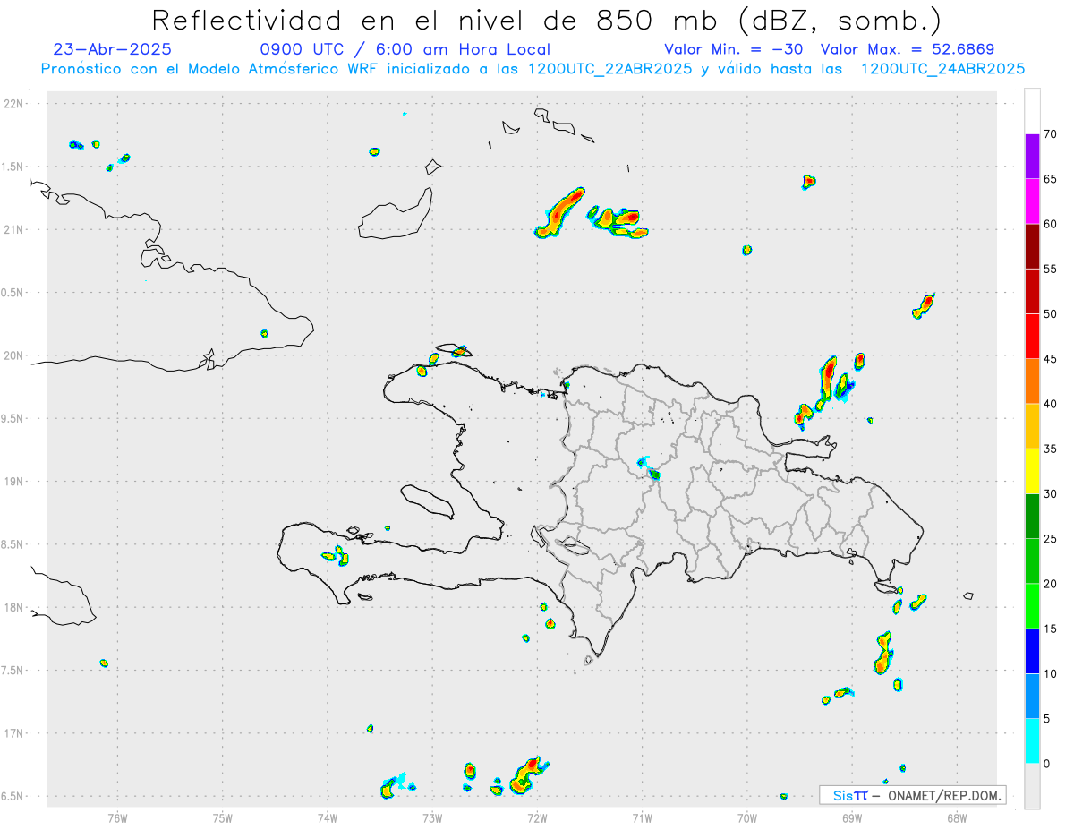Click the longitude label '69W'
This screenshot has height=830, width=1074.
852,817
